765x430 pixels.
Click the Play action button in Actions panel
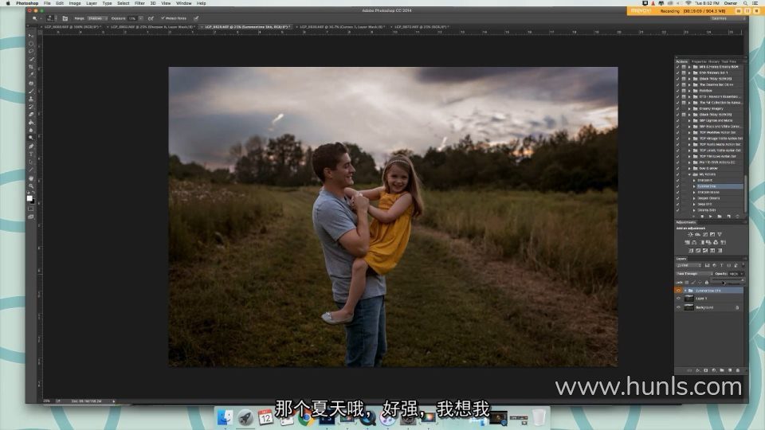click(710, 216)
